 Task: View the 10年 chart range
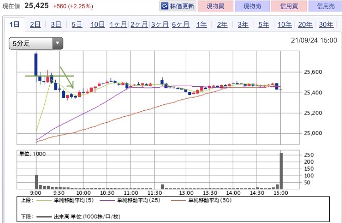click(284, 24)
